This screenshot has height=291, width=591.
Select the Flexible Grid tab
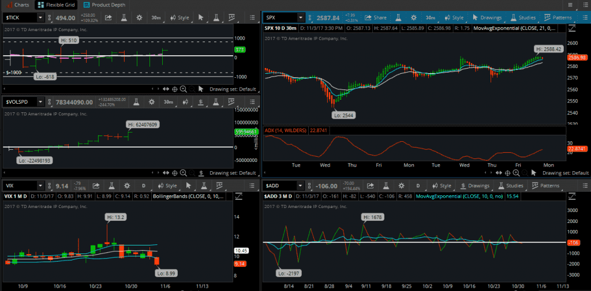click(x=56, y=5)
